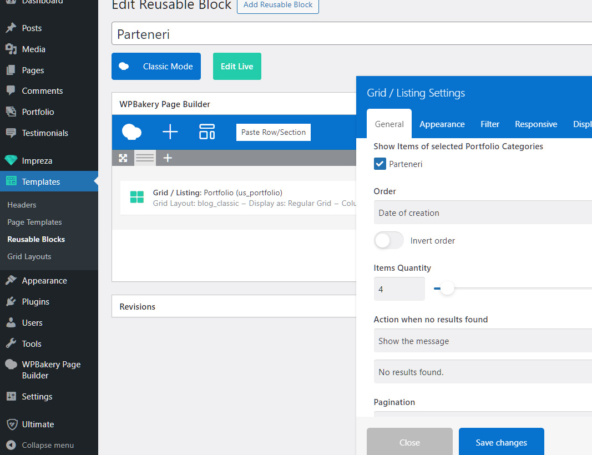Click the Impreza diamond icon
The image size is (592, 455).
point(11,160)
